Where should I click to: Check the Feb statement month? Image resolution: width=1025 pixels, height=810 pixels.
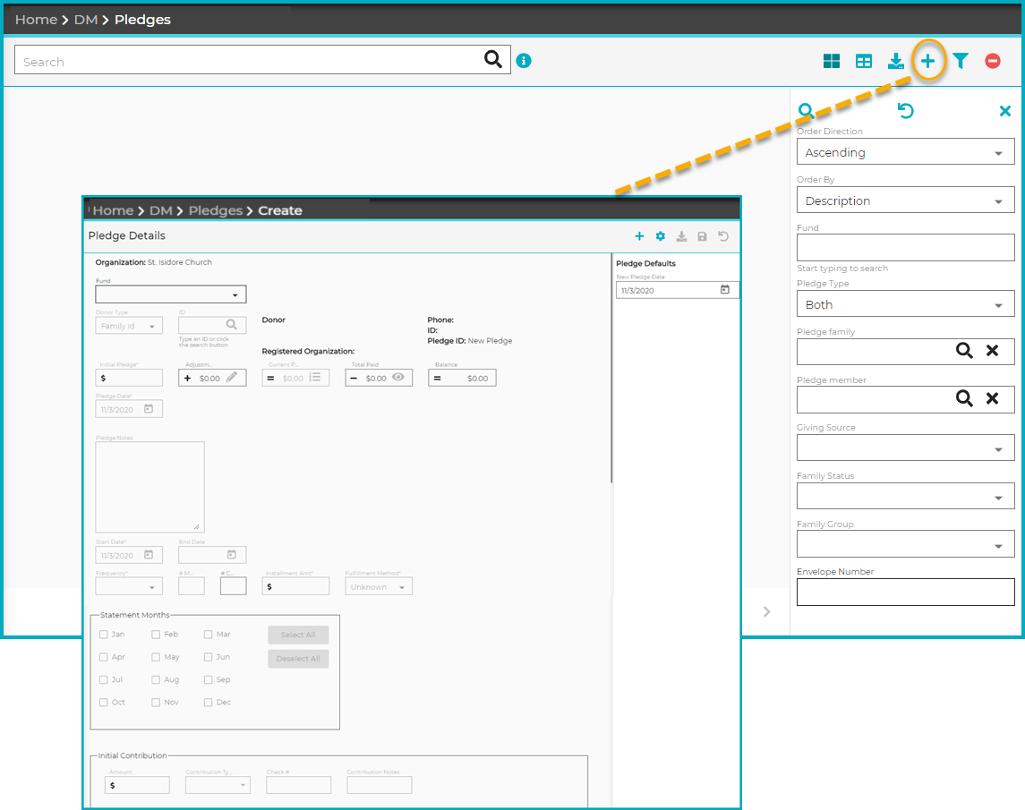coord(156,635)
